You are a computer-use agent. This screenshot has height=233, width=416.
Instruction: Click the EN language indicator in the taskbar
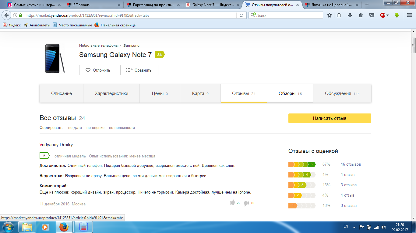346,226
